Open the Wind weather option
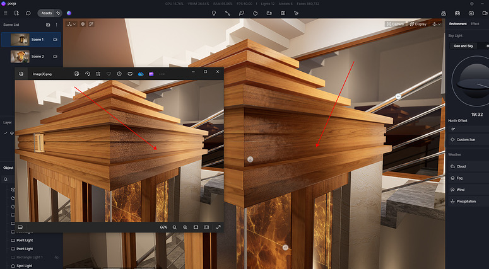This screenshot has height=269, width=489. click(x=468, y=190)
